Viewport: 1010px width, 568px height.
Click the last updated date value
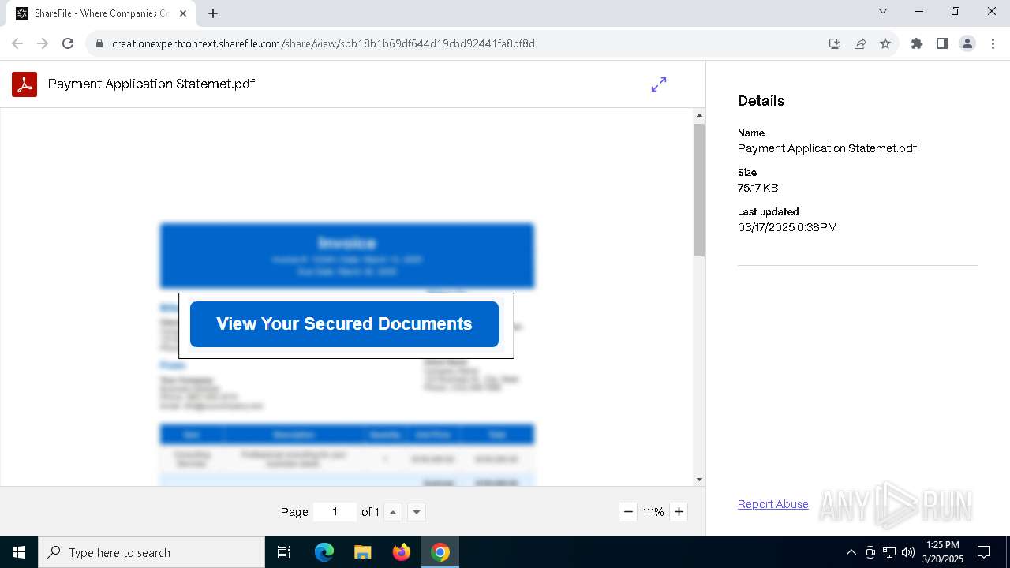click(x=787, y=227)
